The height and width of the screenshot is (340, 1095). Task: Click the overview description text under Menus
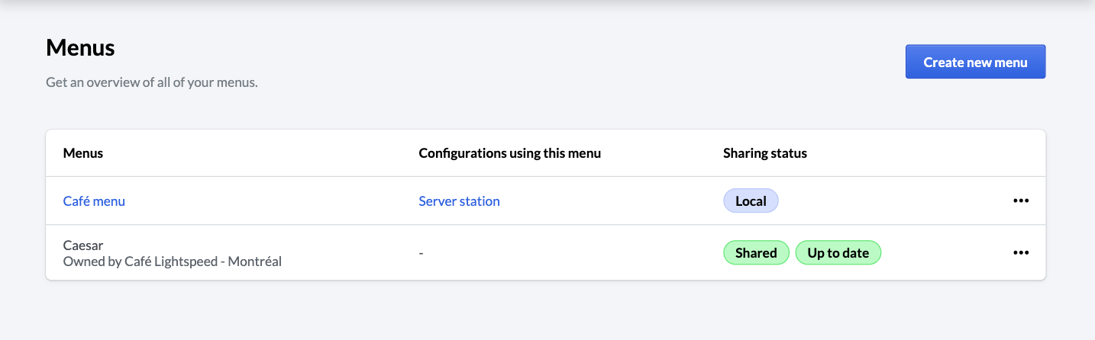coord(151,82)
